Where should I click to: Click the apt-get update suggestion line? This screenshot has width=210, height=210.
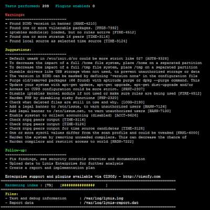click(x=99, y=85)
